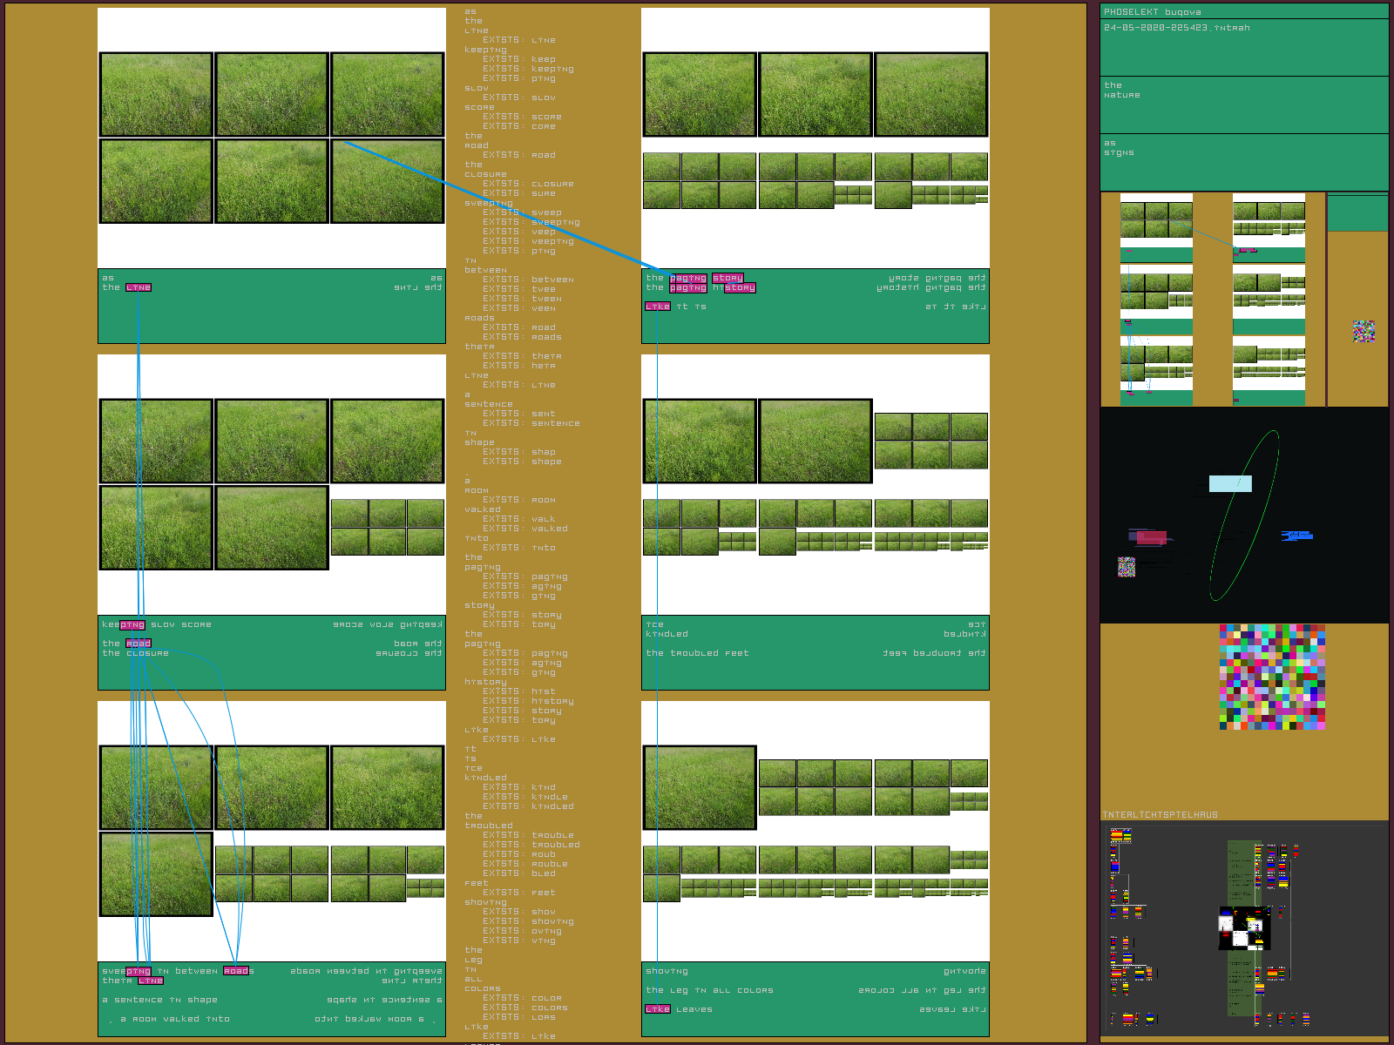1394x1045 pixels.
Task: Click highlighted "road" in "the road" line
Action: point(139,644)
